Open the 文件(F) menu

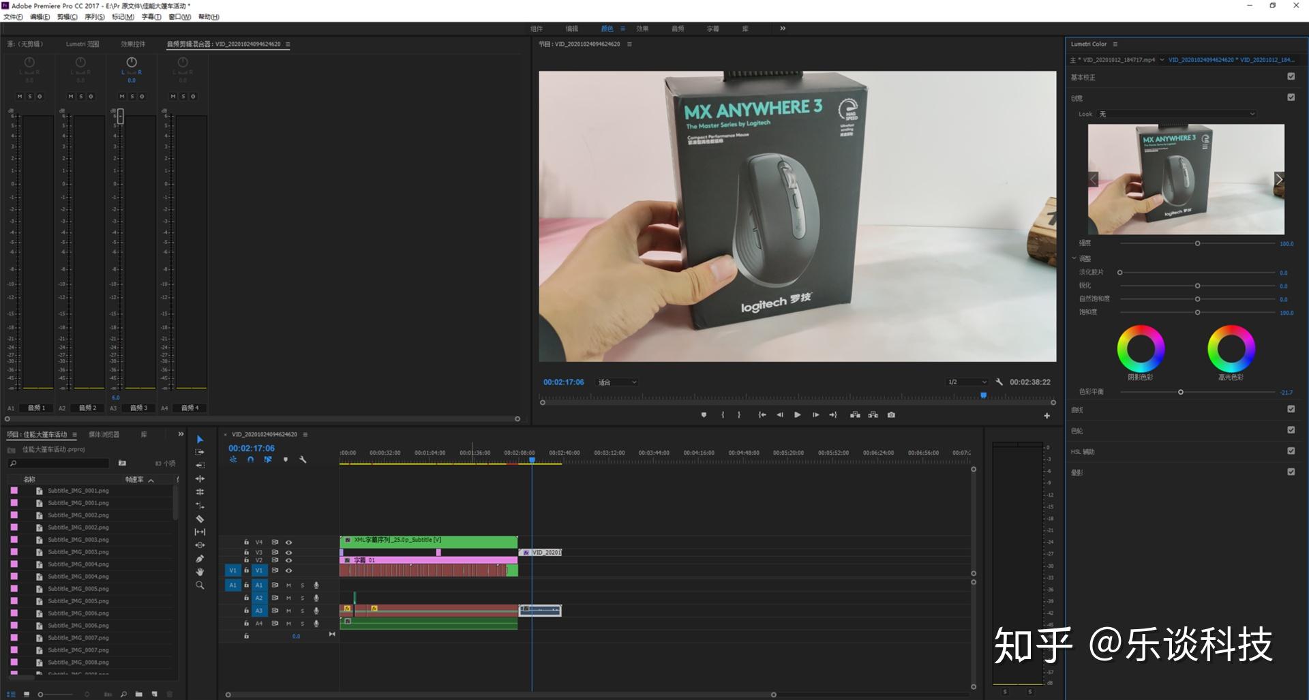[13, 17]
